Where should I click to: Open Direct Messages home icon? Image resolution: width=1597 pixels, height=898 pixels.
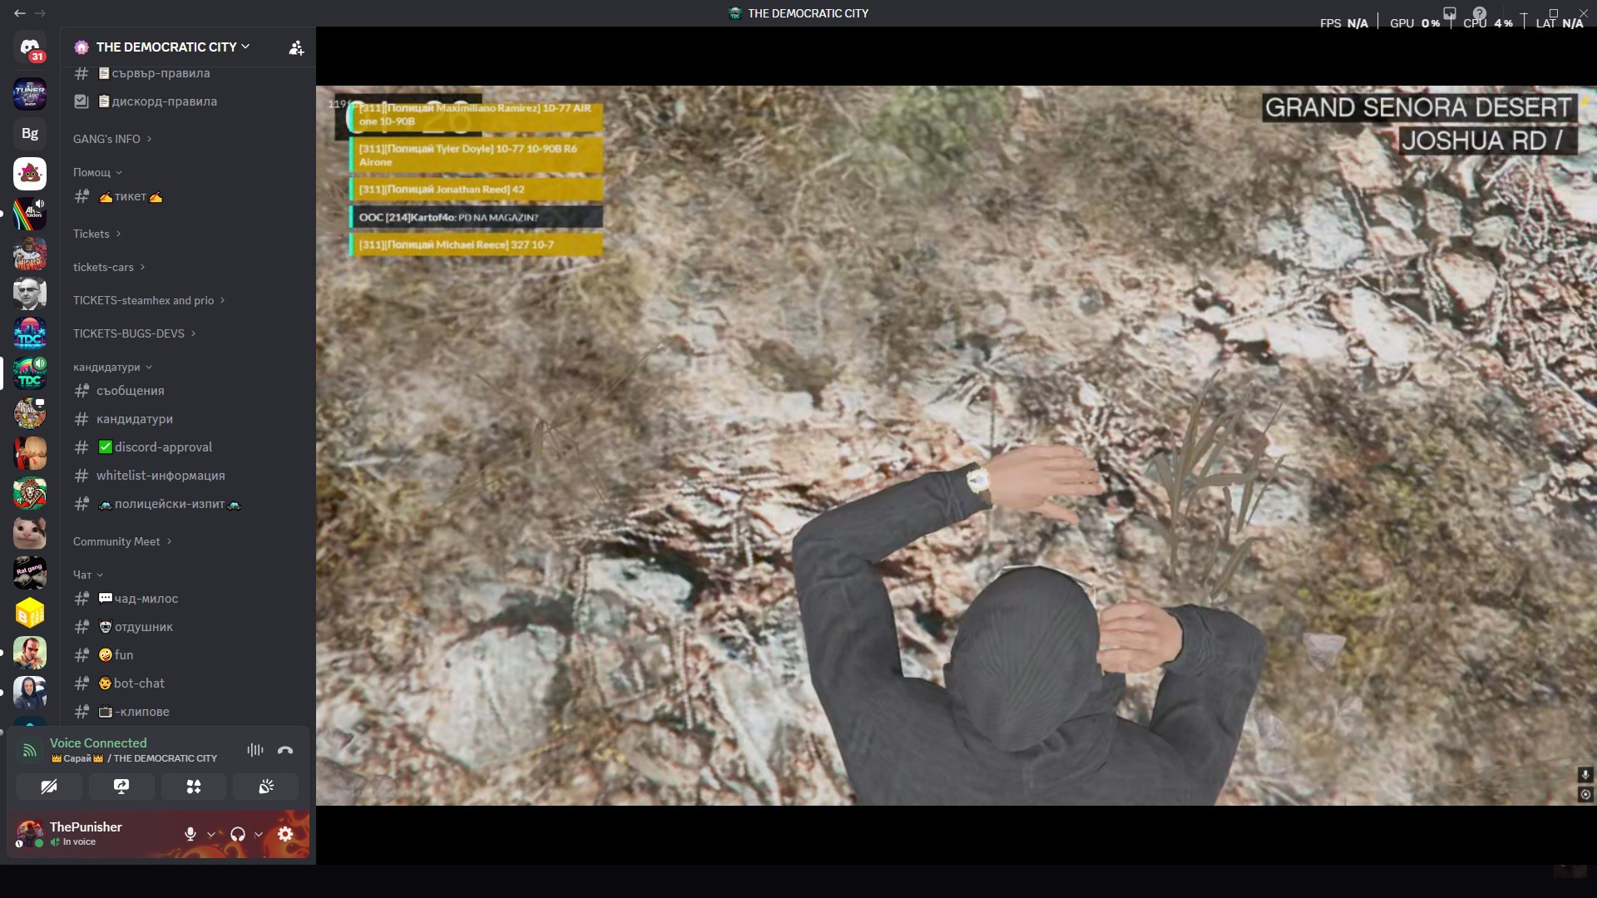pyautogui.click(x=30, y=48)
